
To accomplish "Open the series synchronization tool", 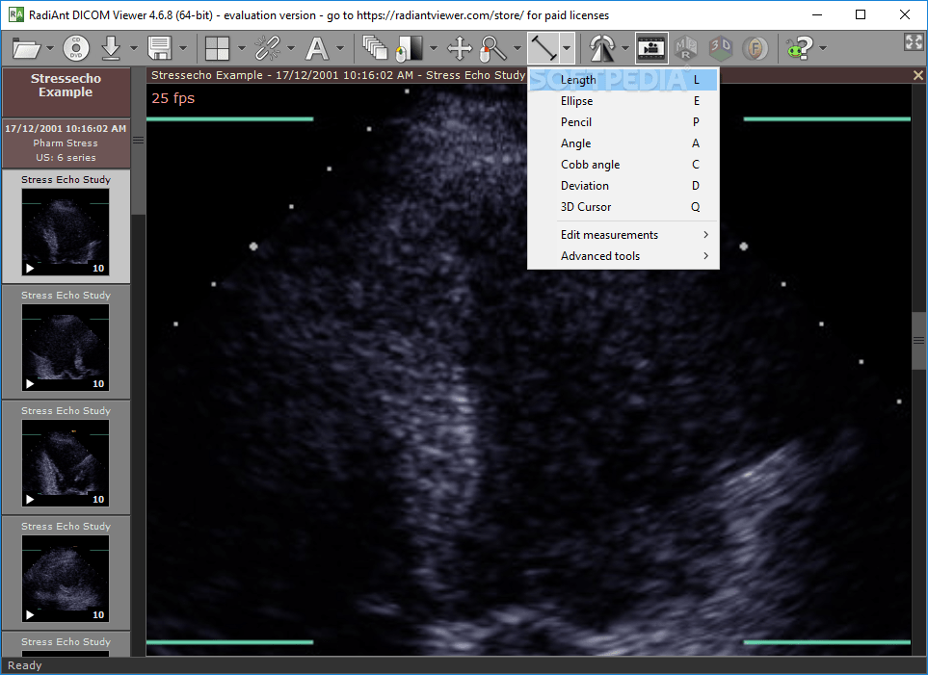I will pos(268,48).
